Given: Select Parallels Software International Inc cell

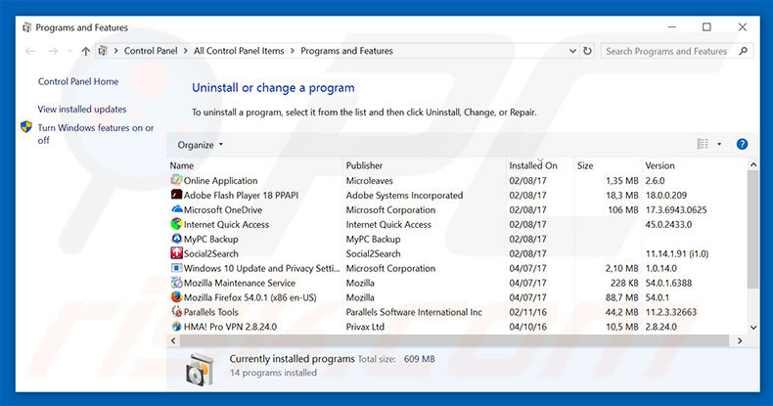Looking at the screenshot, I should pyautogui.click(x=414, y=312).
